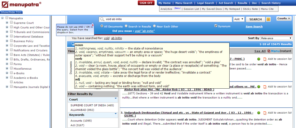Check the Forms checkbox

click(x=11, y=64)
